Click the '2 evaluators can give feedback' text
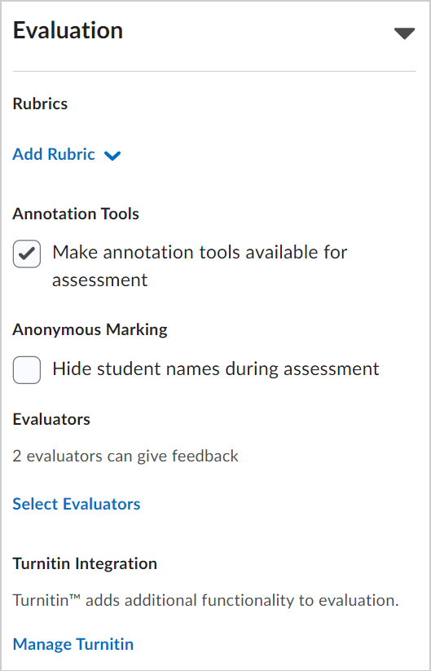Image resolution: width=431 pixels, height=671 pixels. (x=125, y=457)
